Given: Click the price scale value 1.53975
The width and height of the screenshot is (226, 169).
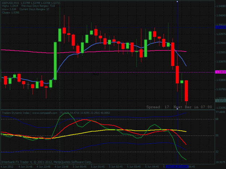Looking at the screenshot, I should point(221,34).
